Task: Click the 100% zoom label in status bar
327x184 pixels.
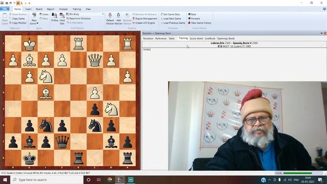Action: pyautogui.click(x=278, y=173)
